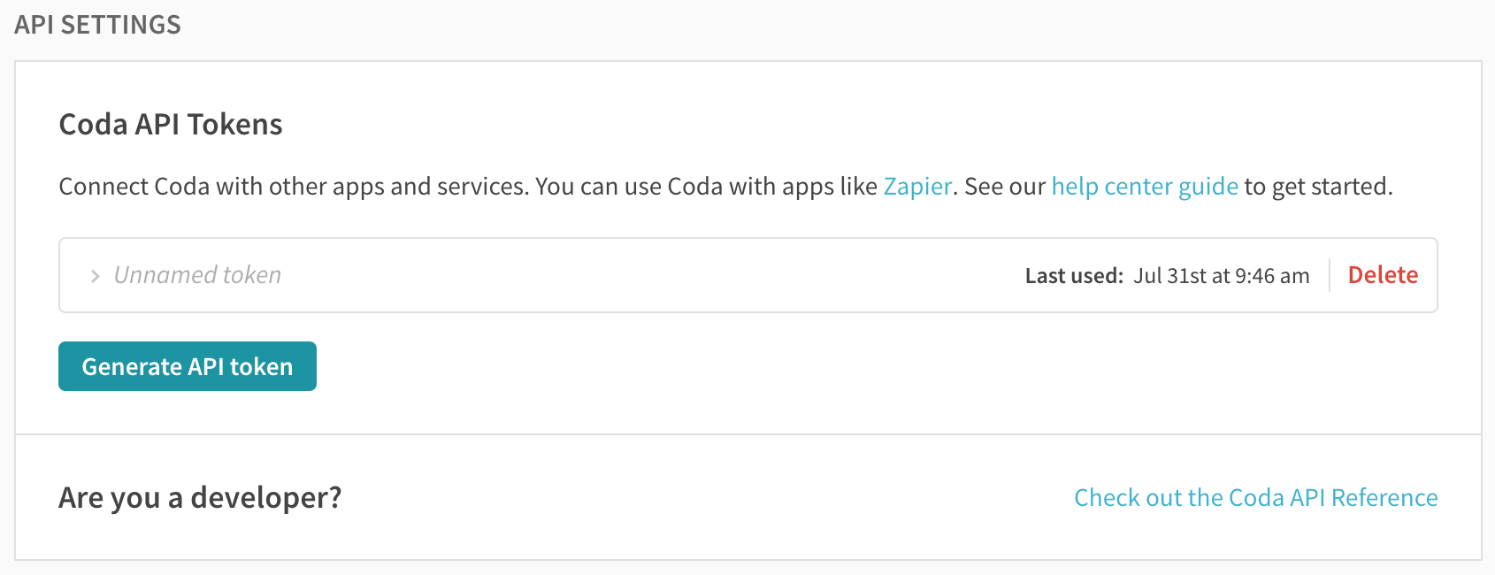Click the divider left of Delete

pos(1329,275)
